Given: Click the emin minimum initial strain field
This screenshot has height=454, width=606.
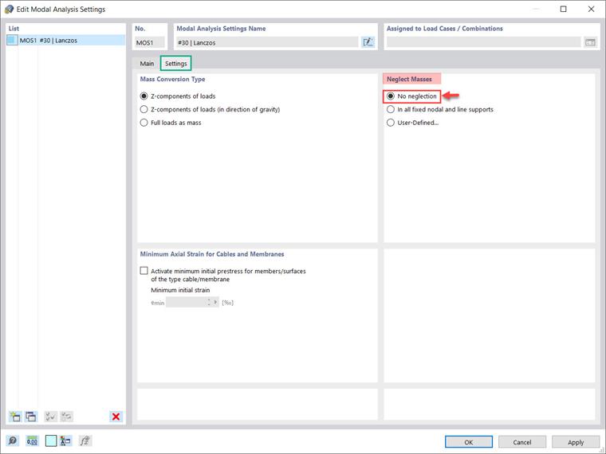Looking at the screenshot, I should pyautogui.click(x=187, y=303).
